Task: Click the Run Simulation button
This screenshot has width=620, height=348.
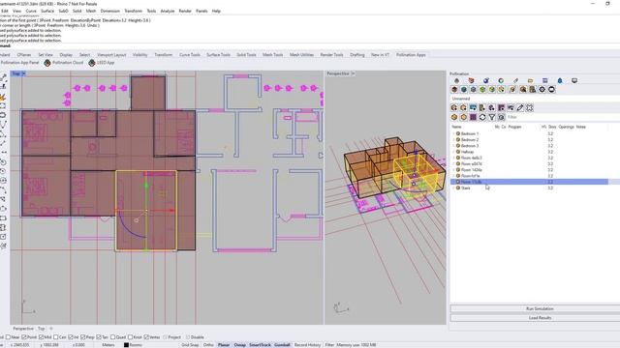Action: tap(540, 308)
